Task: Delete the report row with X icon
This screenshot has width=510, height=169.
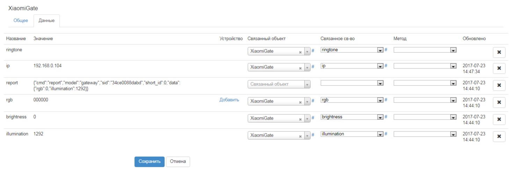Action: point(499,85)
